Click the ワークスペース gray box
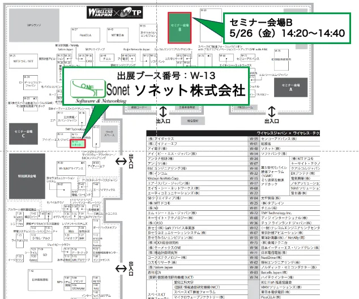Screen dimensions: 359x299 point(109,134)
